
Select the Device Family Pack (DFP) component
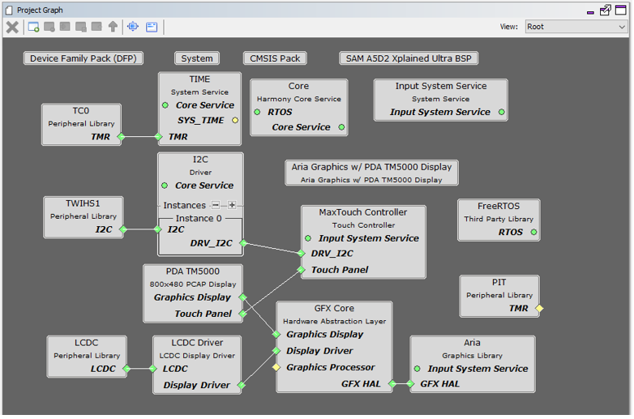pos(84,58)
